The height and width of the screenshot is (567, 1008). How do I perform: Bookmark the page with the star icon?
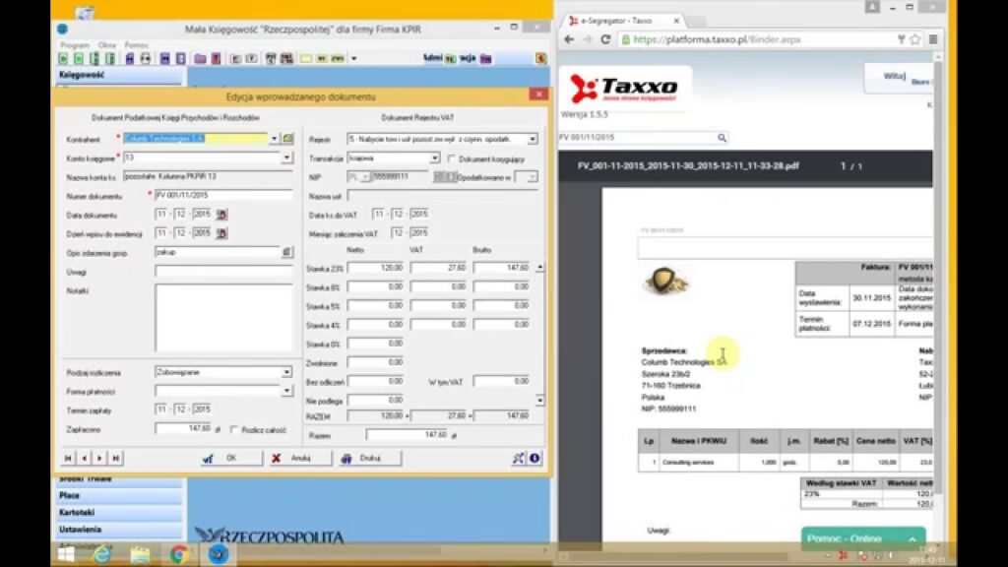(x=915, y=39)
